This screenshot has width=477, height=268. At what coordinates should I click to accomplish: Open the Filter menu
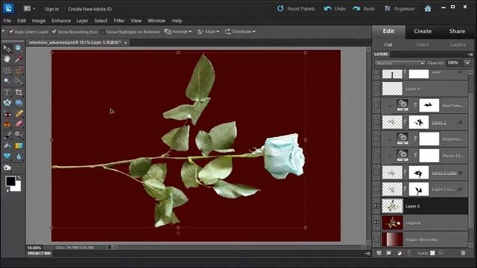[x=119, y=21]
